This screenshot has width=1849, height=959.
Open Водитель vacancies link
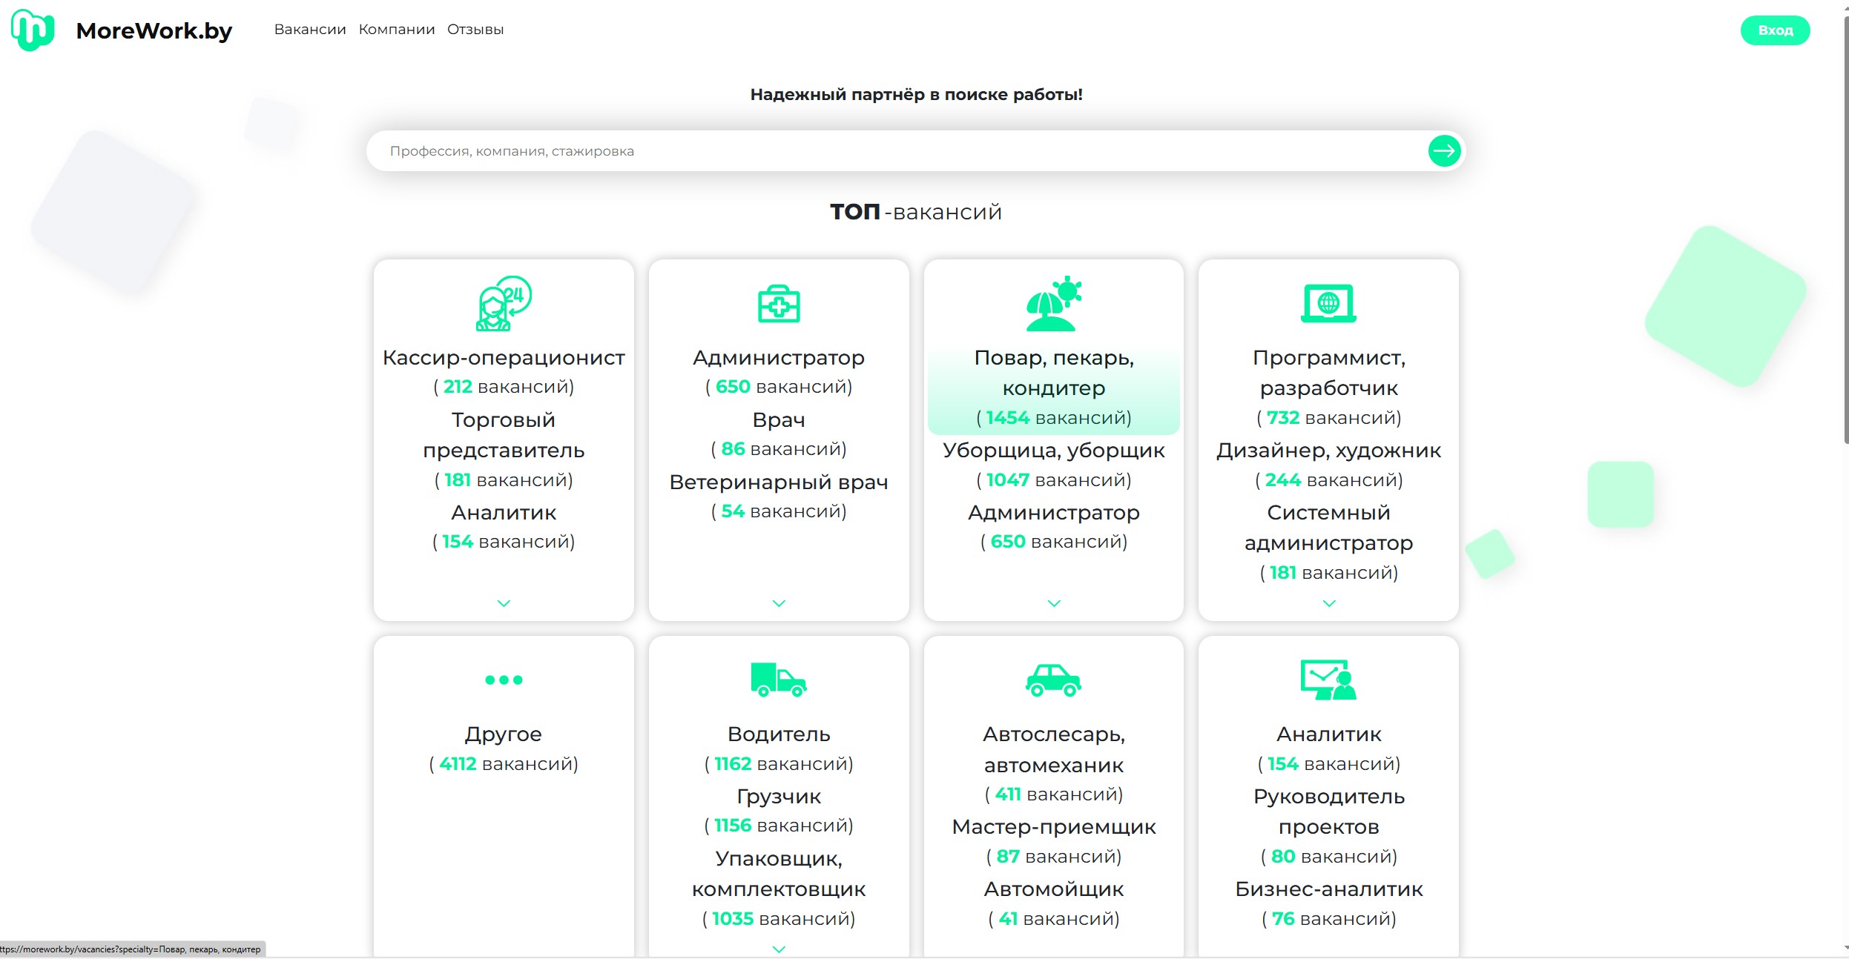coord(779,734)
